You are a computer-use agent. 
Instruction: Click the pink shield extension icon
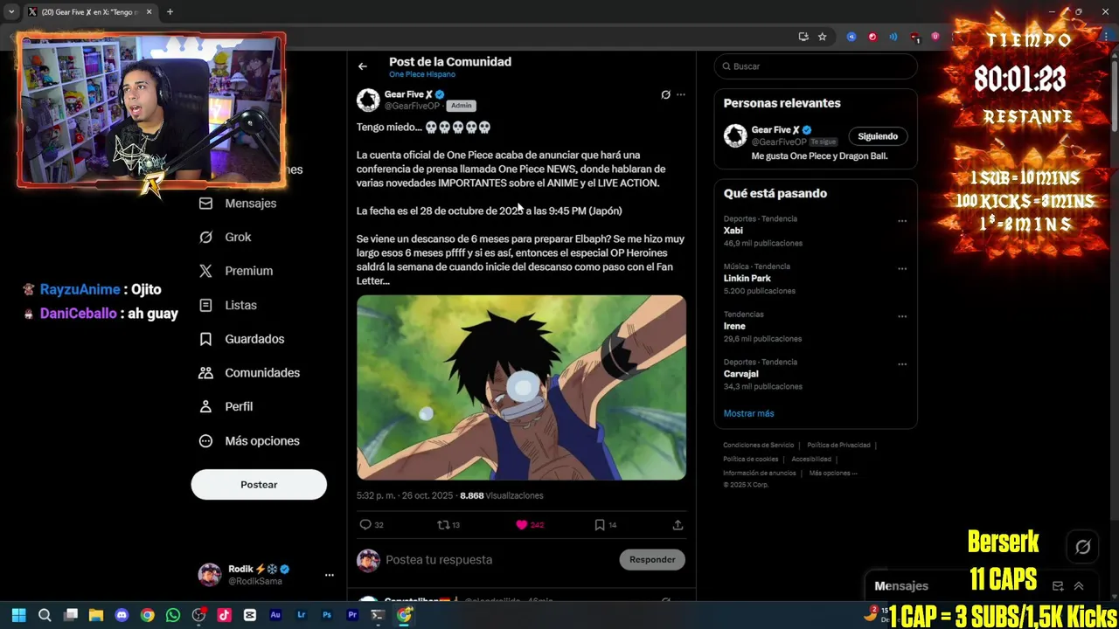pyautogui.click(x=935, y=37)
